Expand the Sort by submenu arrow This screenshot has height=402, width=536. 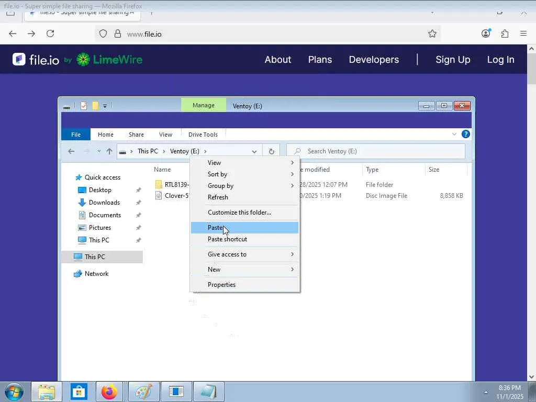[x=292, y=174]
